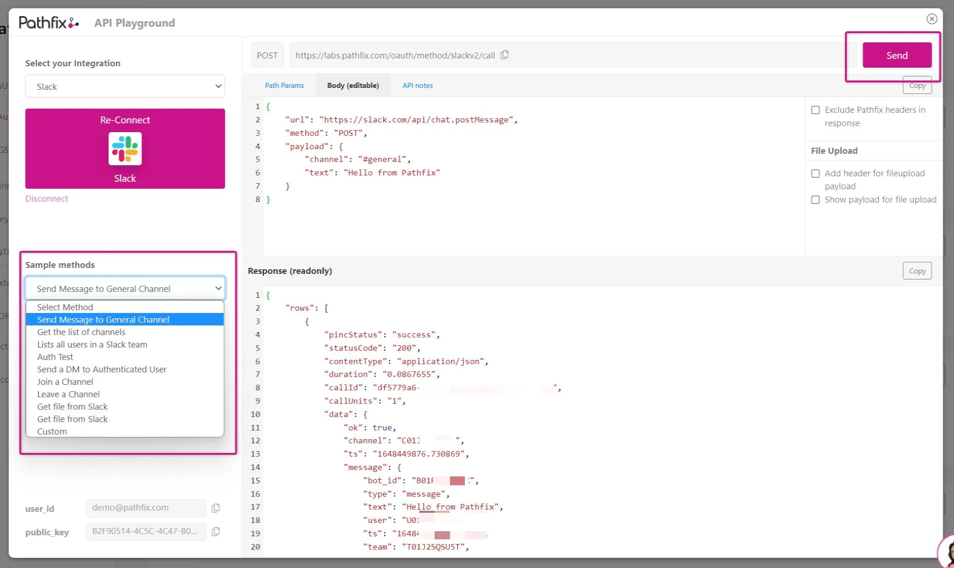Copy the public_key value icon
The height and width of the screenshot is (568, 954).
tap(215, 531)
